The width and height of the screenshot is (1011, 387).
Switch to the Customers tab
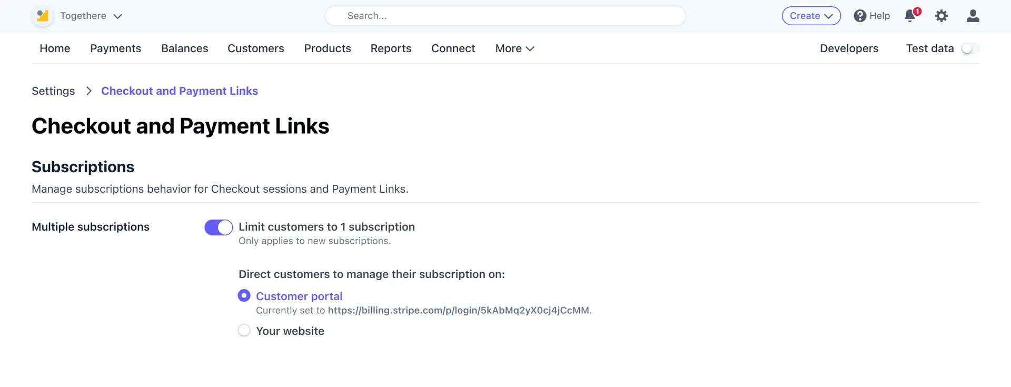[255, 48]
